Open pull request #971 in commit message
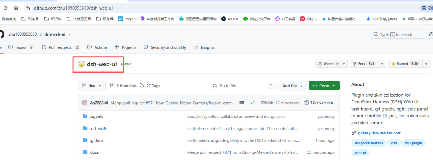This screenshot has height=160, width=433. coord(150,103)
